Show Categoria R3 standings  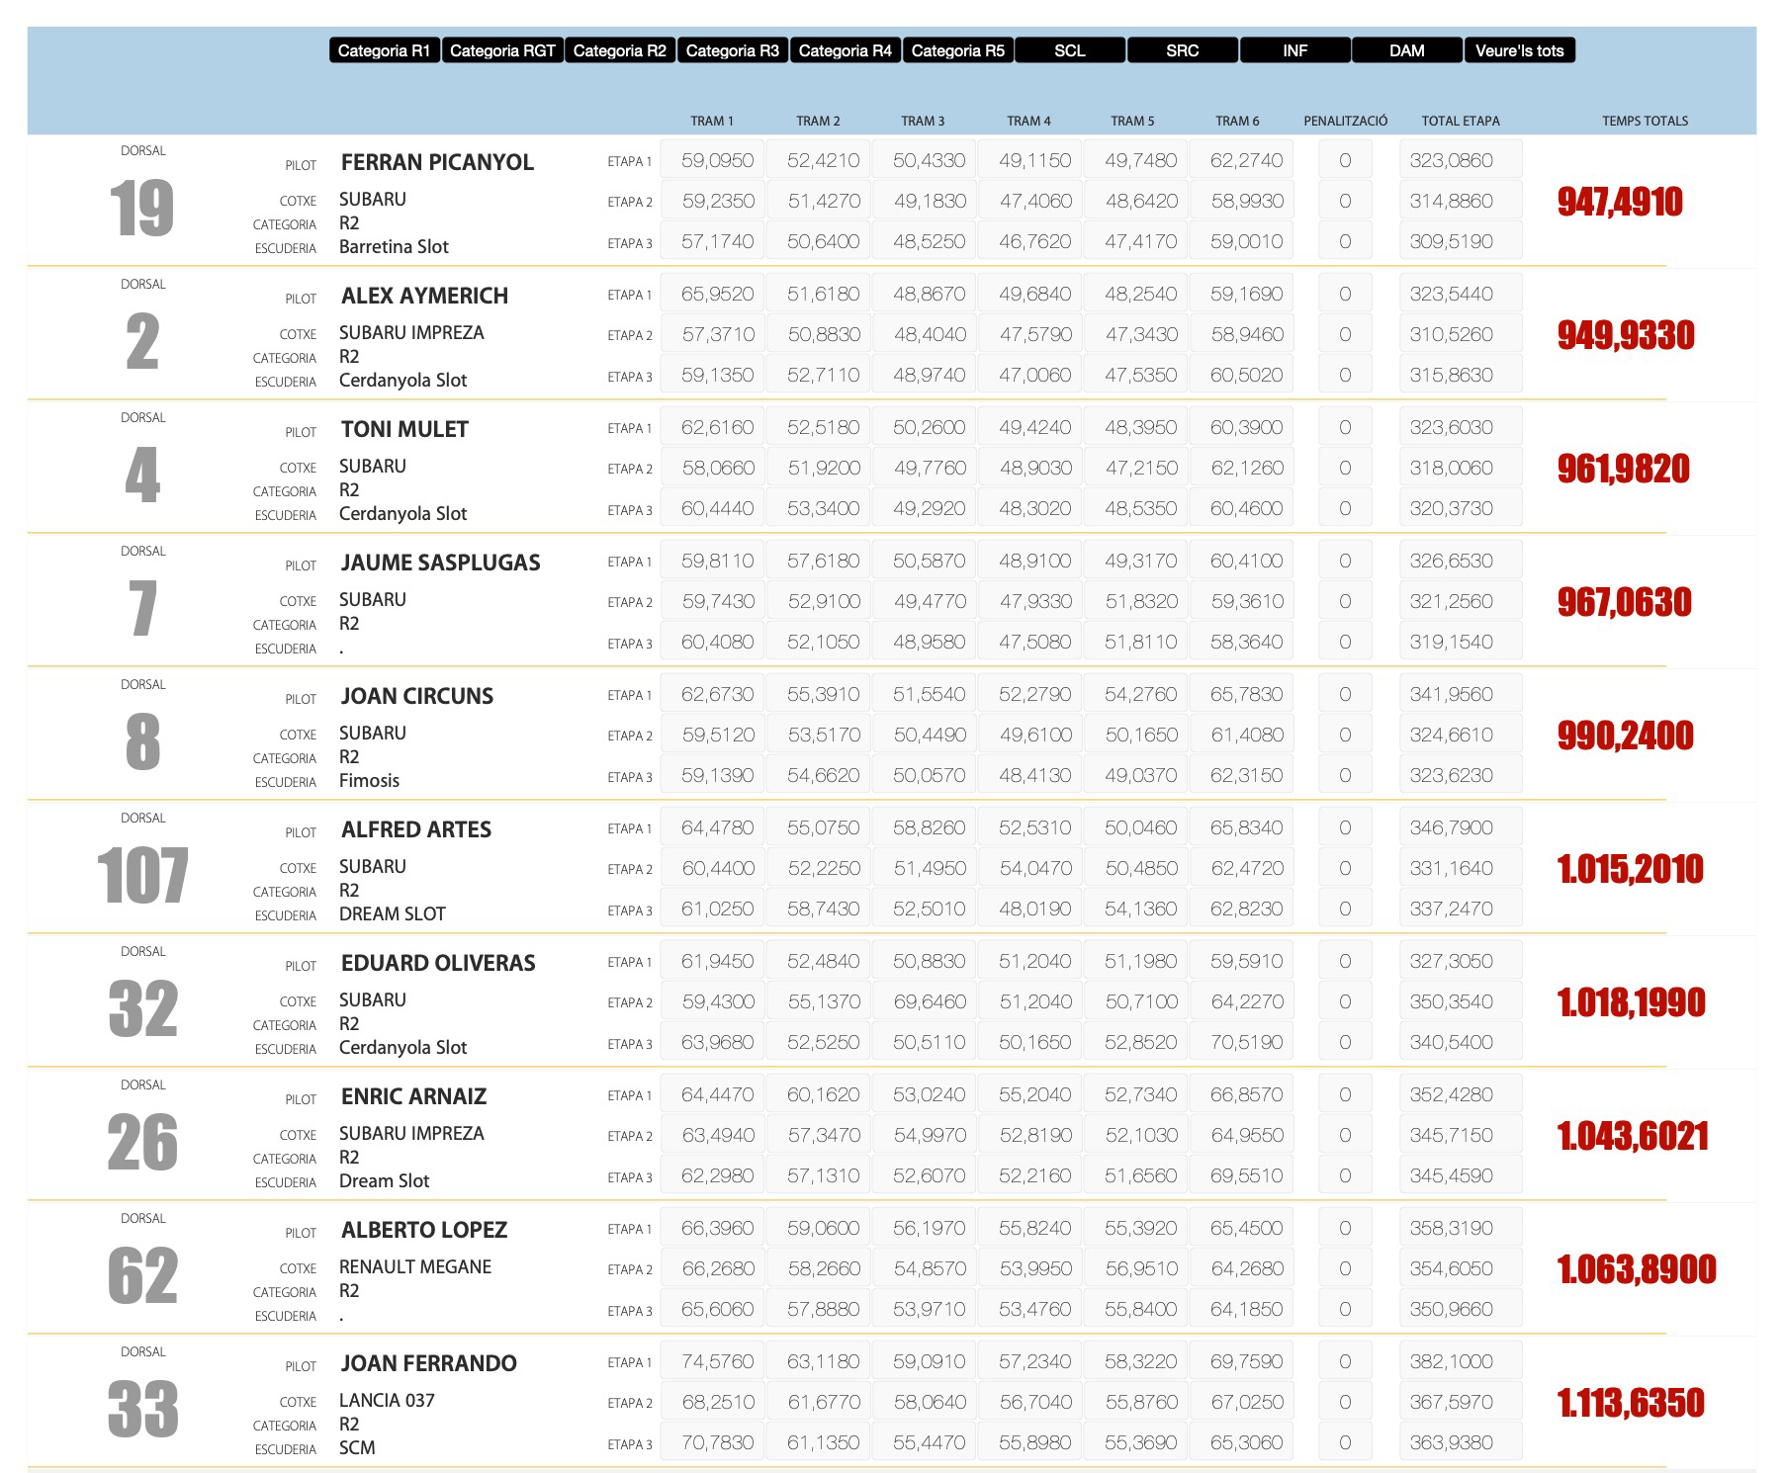click(733, 50)
